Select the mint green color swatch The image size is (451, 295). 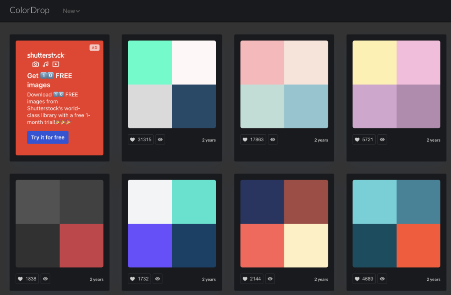(150, 63)
